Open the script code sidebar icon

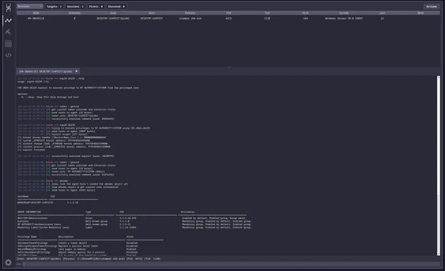[9, 55]
